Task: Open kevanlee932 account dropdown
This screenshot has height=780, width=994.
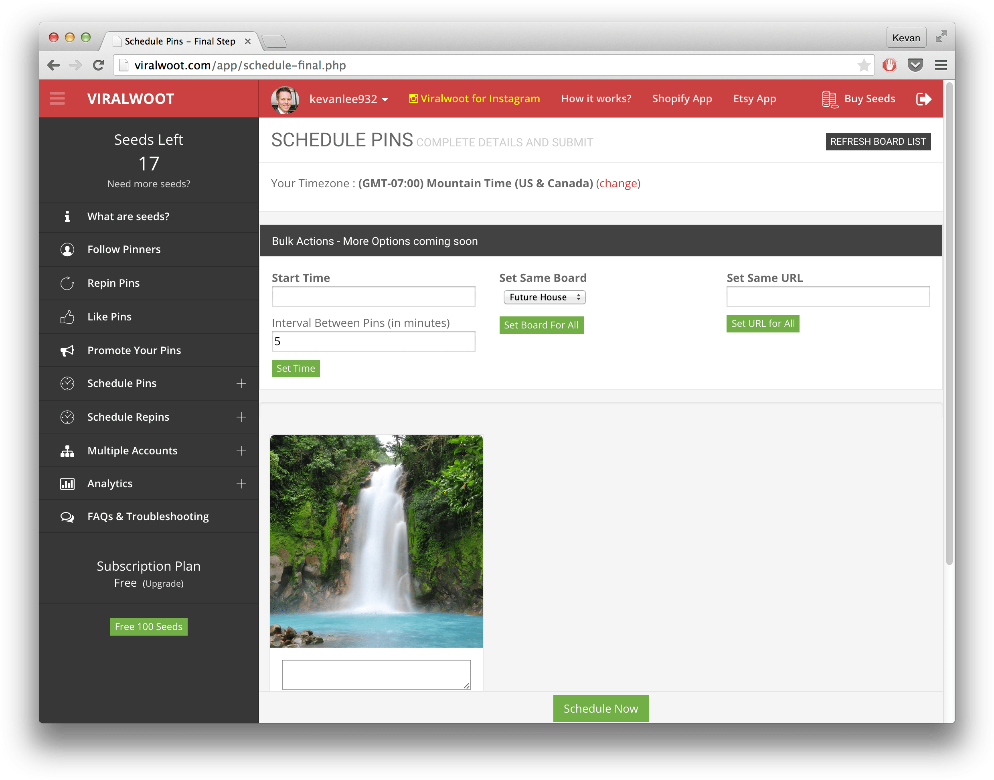Action: (348, 99)
